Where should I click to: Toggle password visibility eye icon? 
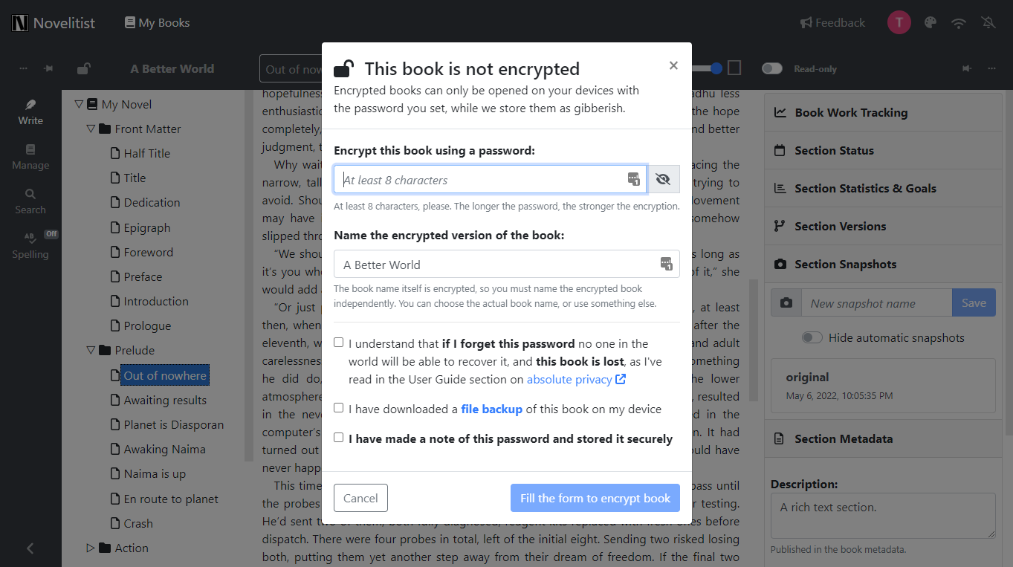[x=664, y=179]
